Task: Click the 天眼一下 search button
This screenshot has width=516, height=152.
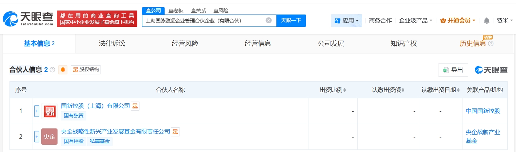Action: (291, 20)
